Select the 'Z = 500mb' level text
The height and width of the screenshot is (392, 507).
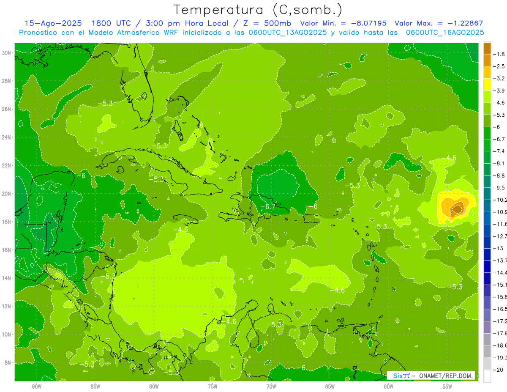[266, 23]
